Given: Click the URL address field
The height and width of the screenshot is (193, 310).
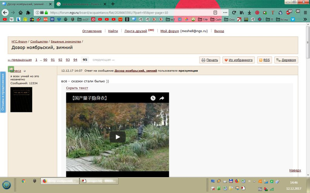Looking at the screenshot, I should (x=128, y=12).
